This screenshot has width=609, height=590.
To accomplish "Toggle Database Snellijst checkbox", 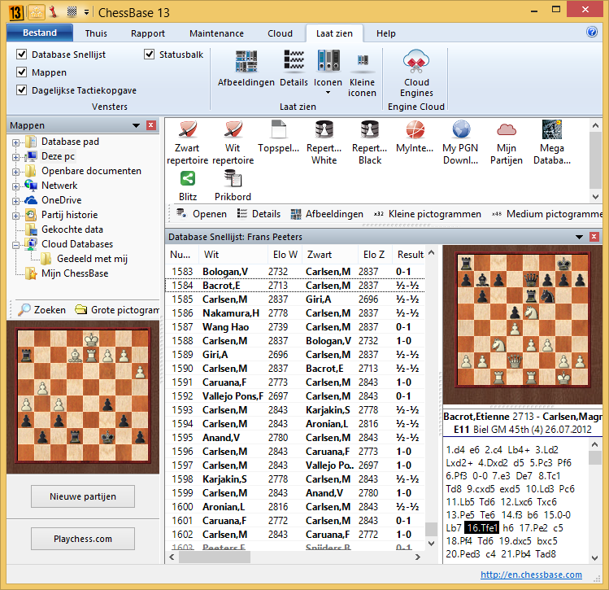I will tap(22, 55).
